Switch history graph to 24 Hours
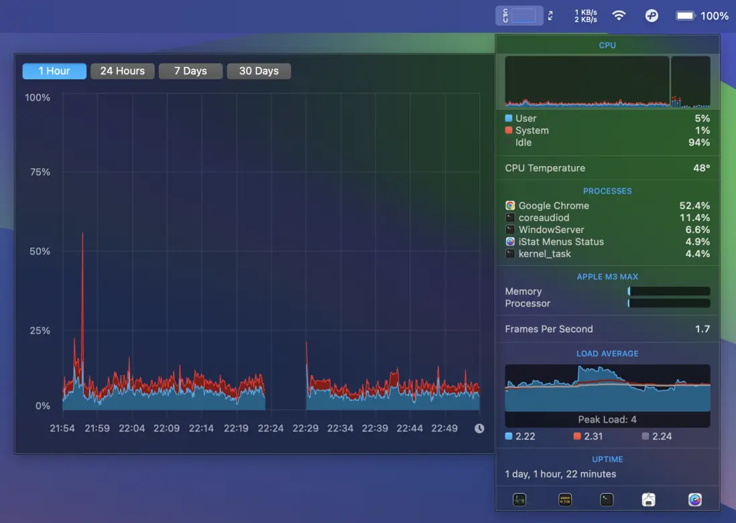Image resolution: width=736 pixels, height=523 pixels. click(123, 71)
